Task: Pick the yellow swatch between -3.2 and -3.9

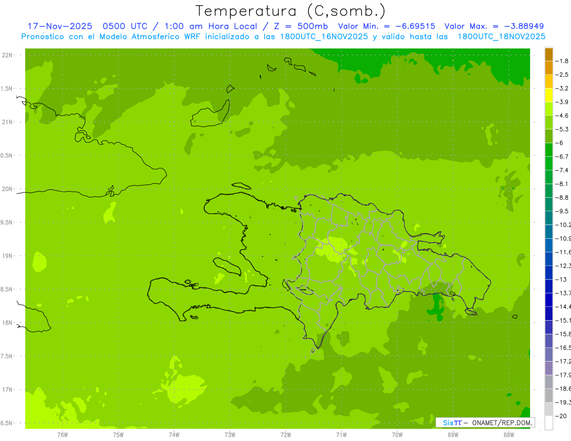Action: [x=549, y=95]
